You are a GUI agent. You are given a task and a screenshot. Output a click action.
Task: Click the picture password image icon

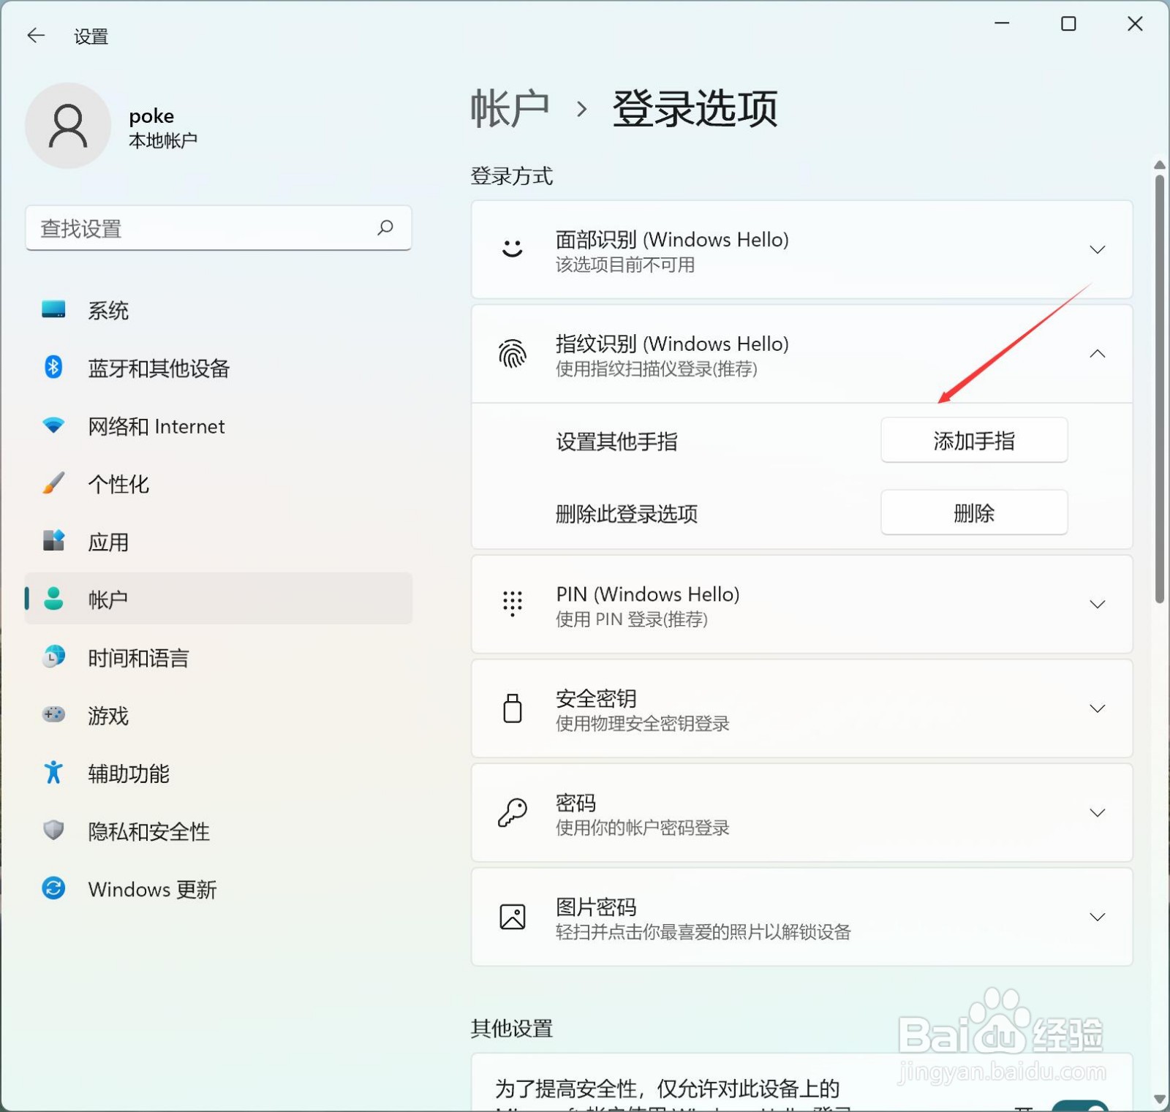pos(513,917)
